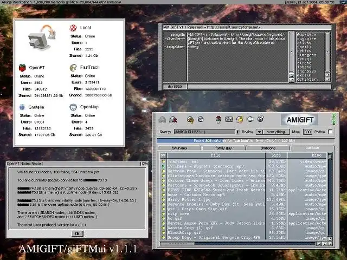Click the Query history popup arrow
The height and width of the screenshot is (260, 347).
tap(237, 132)
